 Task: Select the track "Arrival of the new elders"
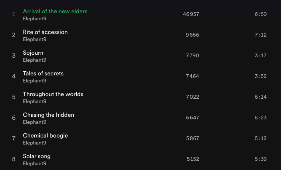(55, 11)
